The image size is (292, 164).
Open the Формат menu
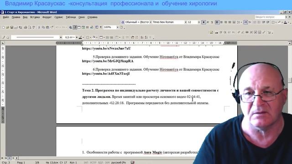[x=47, y=17]
